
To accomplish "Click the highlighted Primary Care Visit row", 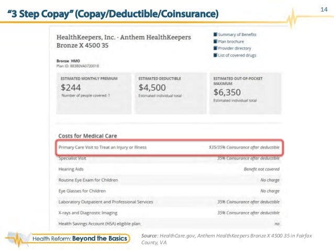I will click(x=169, y=147).
